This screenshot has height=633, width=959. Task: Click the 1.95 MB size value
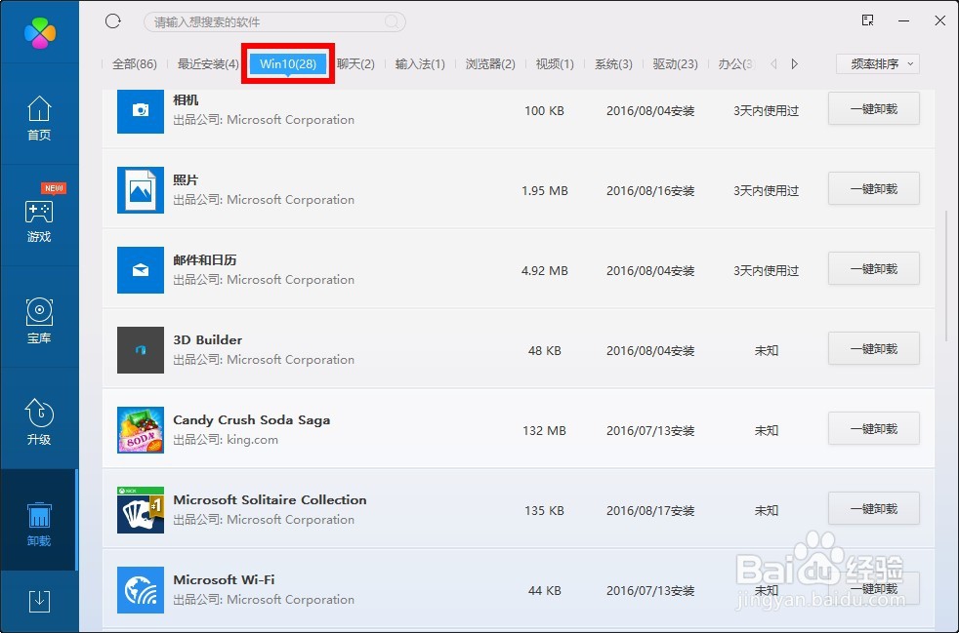pos(544,190)
